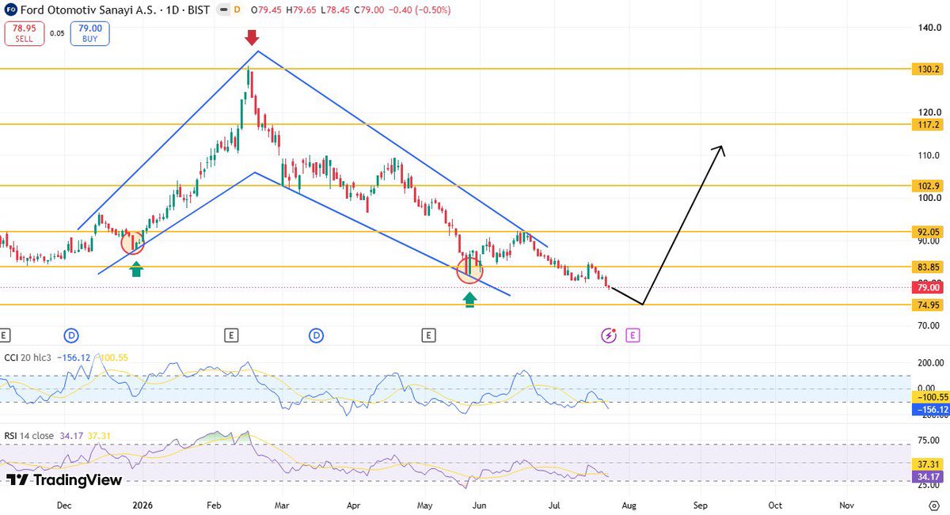Click the Sep label on time axis

tap(701, 504)
